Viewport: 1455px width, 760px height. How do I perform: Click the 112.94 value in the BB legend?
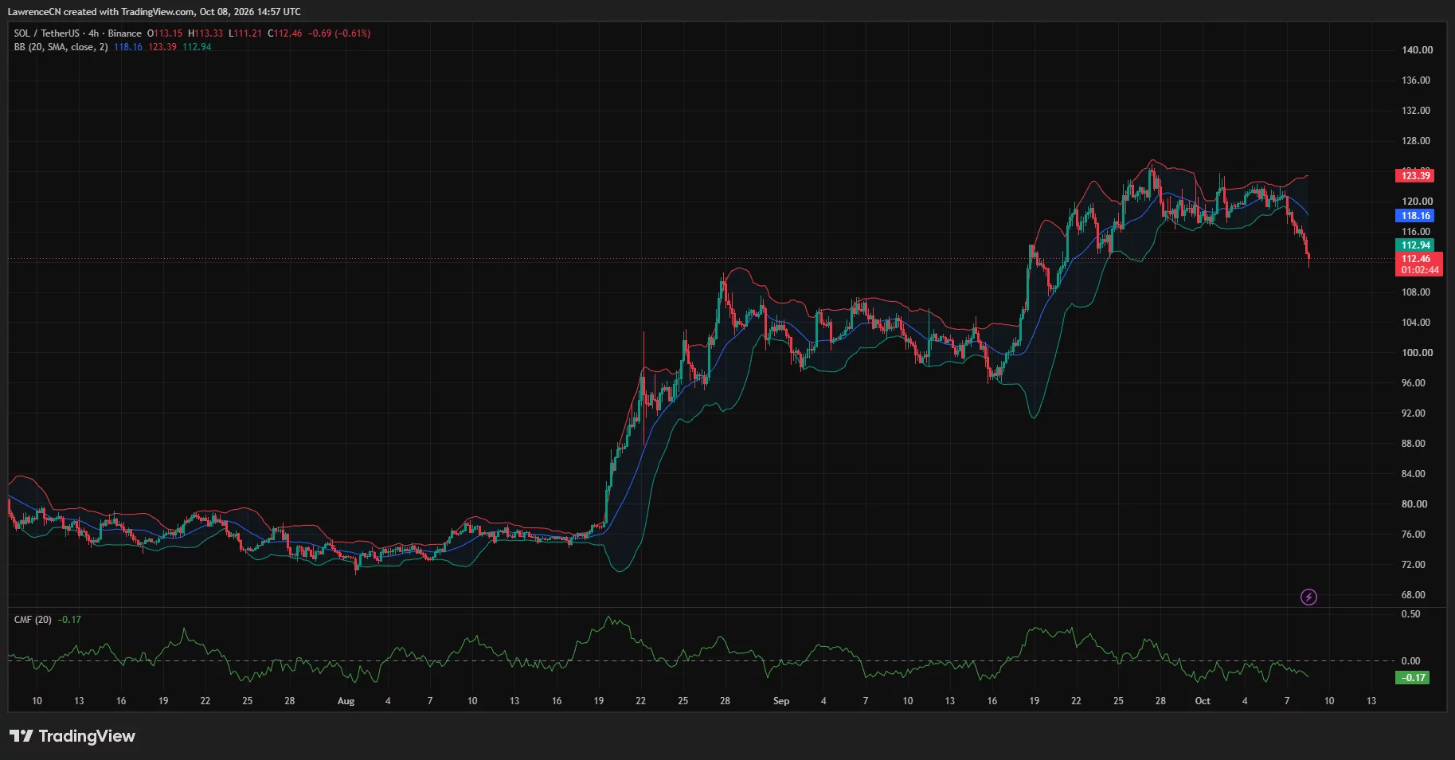[x=197, y=47]
